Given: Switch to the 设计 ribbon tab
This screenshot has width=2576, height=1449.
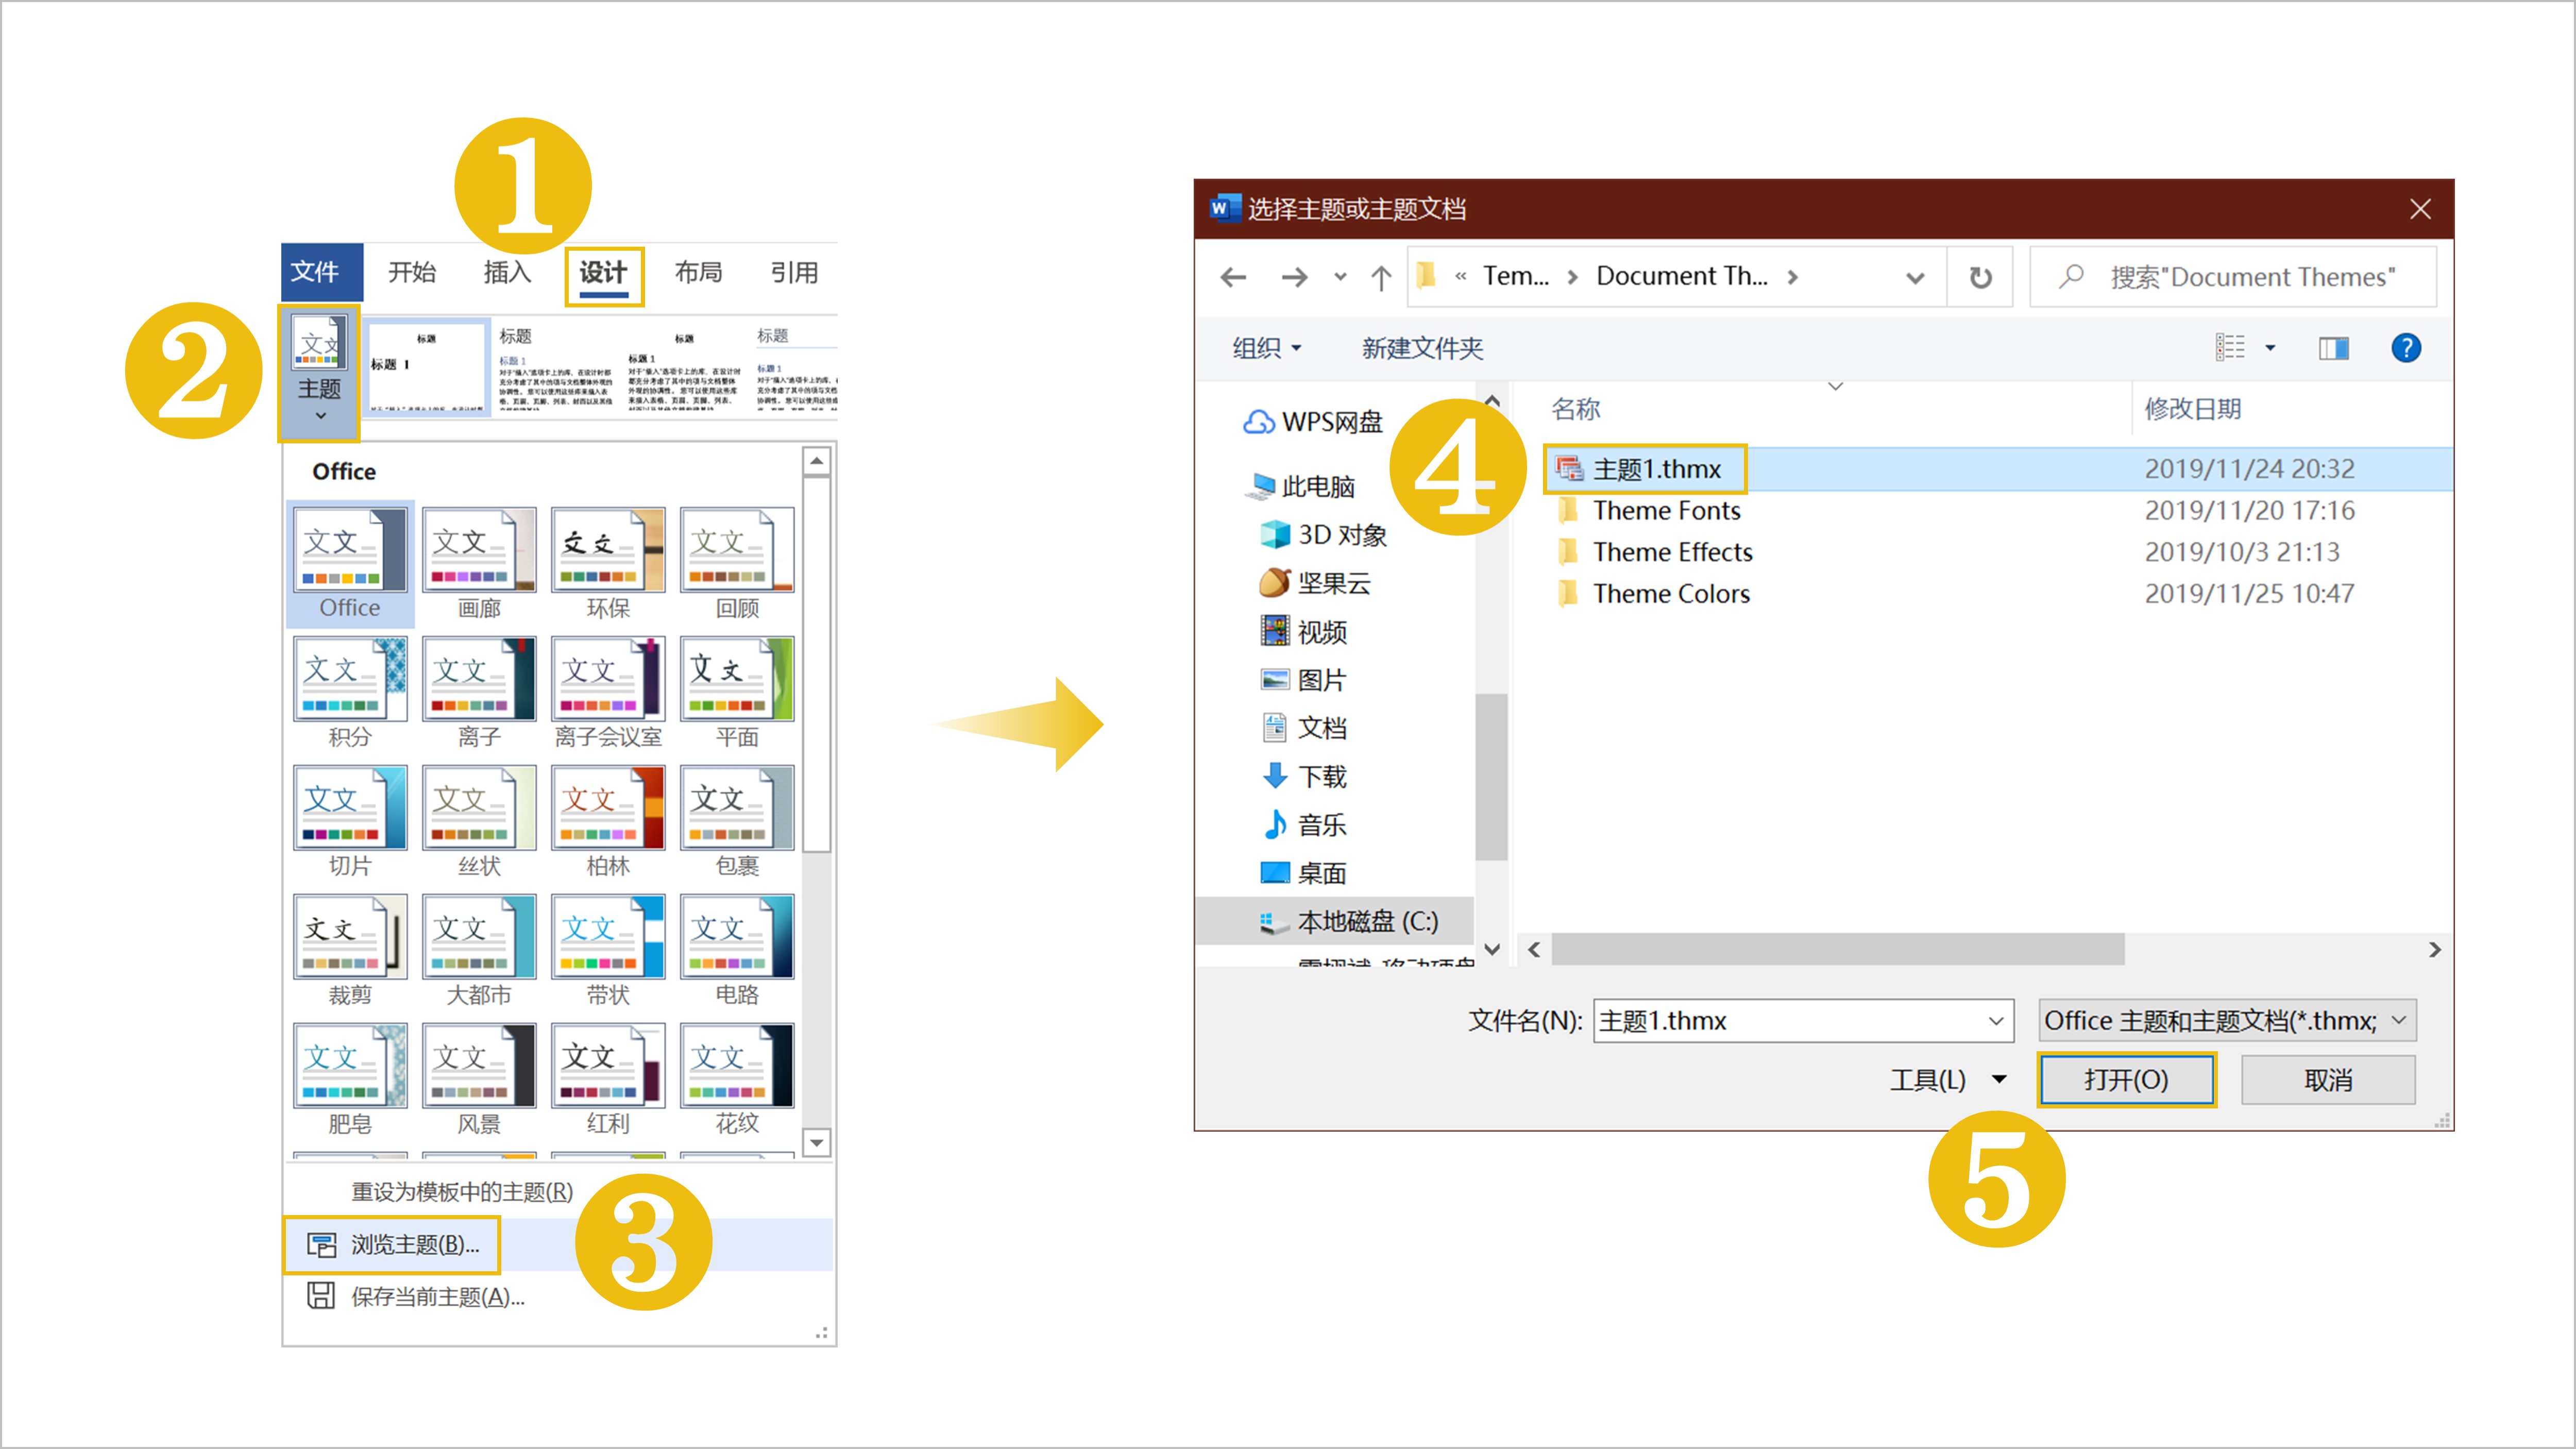Looking at the screenshot, I should (603, 273).
